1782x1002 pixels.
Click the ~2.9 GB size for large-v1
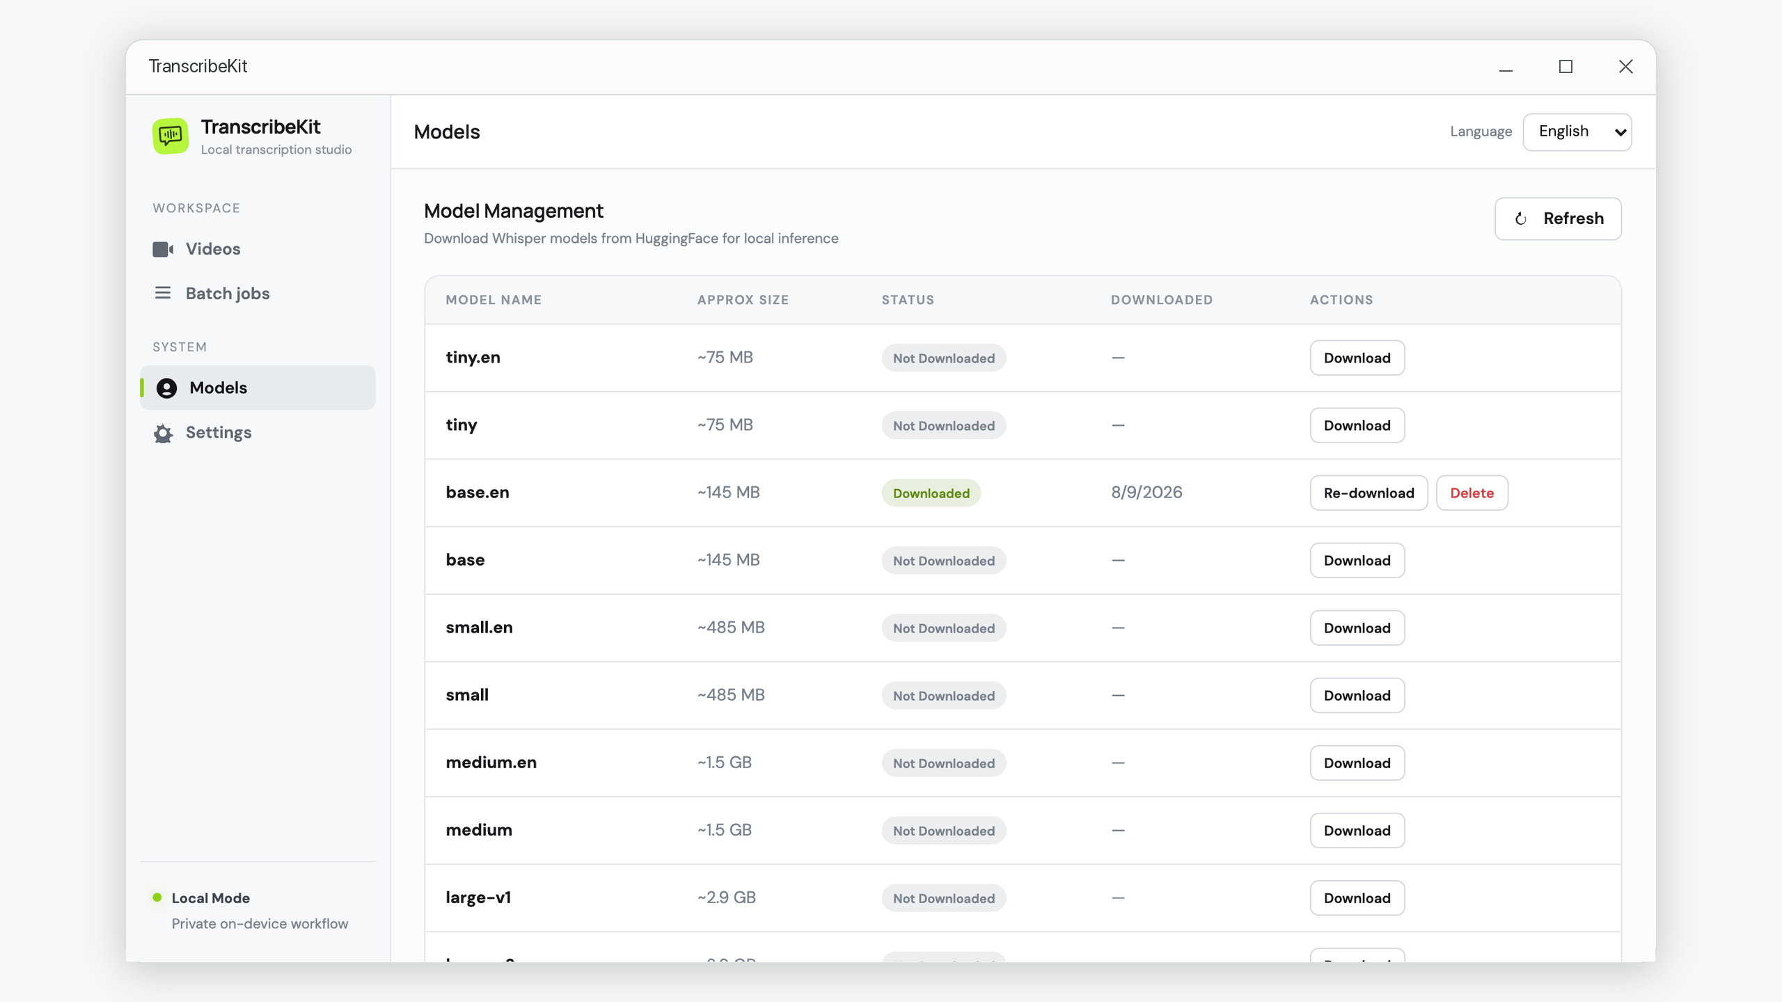tap(727, 897)
